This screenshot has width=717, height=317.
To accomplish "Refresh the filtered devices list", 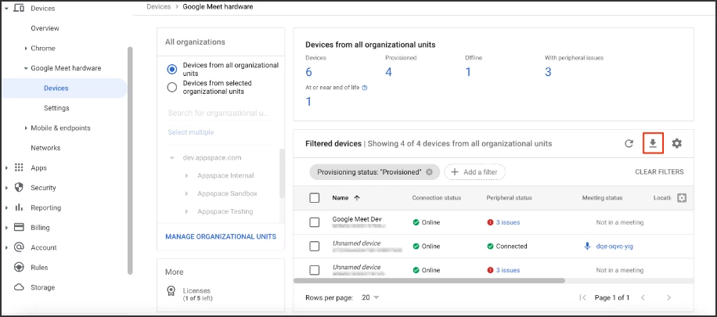I will pos(629,144).
